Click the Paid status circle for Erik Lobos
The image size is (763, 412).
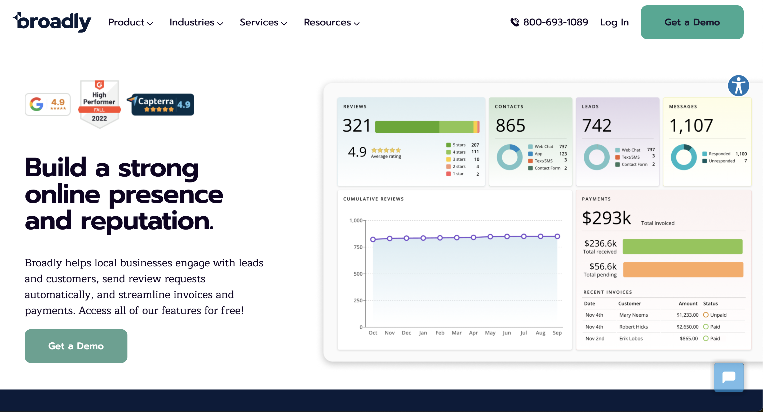706,338
